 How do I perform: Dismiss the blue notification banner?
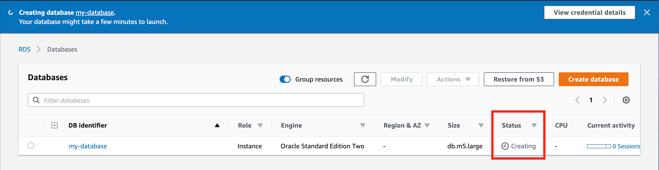point(647,12)
